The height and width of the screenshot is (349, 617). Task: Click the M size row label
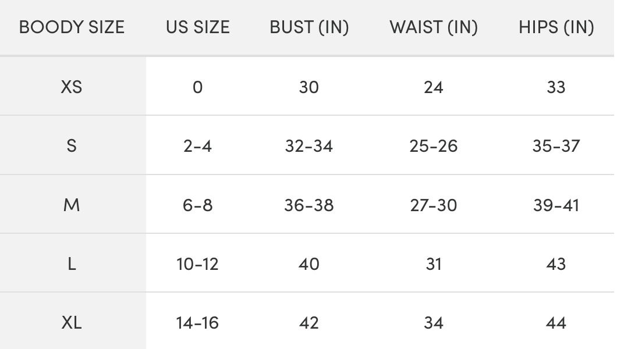pyautogui.click(x=72, y=205)
